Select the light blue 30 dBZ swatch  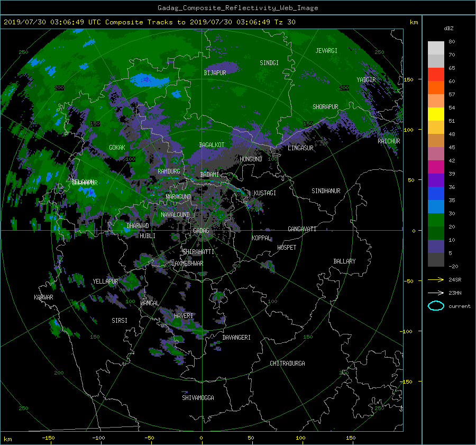(436, 207)
